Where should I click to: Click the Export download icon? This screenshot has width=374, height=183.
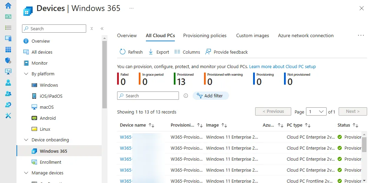click(x=151, y=52)
